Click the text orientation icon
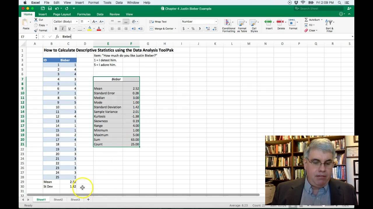Screen dimensions: 373x209 [x=134, y=21]
